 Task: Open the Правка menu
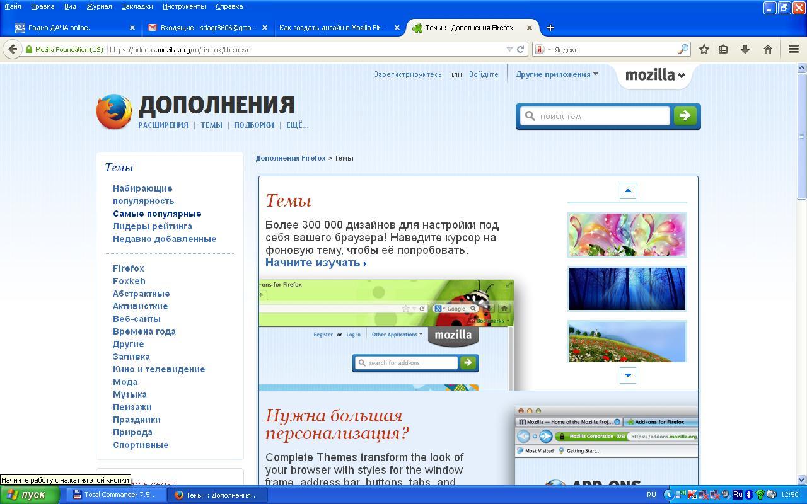click(42, 6)
